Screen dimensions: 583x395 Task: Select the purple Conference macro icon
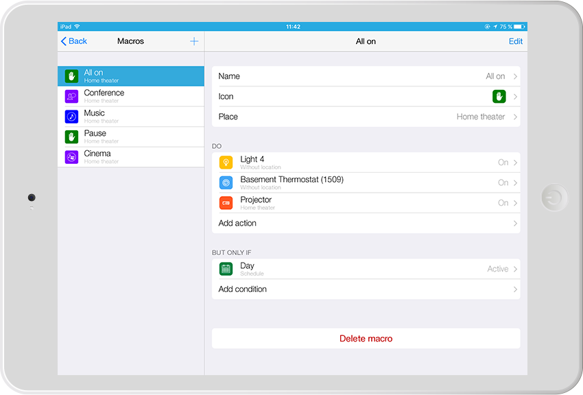coord(71,96)
